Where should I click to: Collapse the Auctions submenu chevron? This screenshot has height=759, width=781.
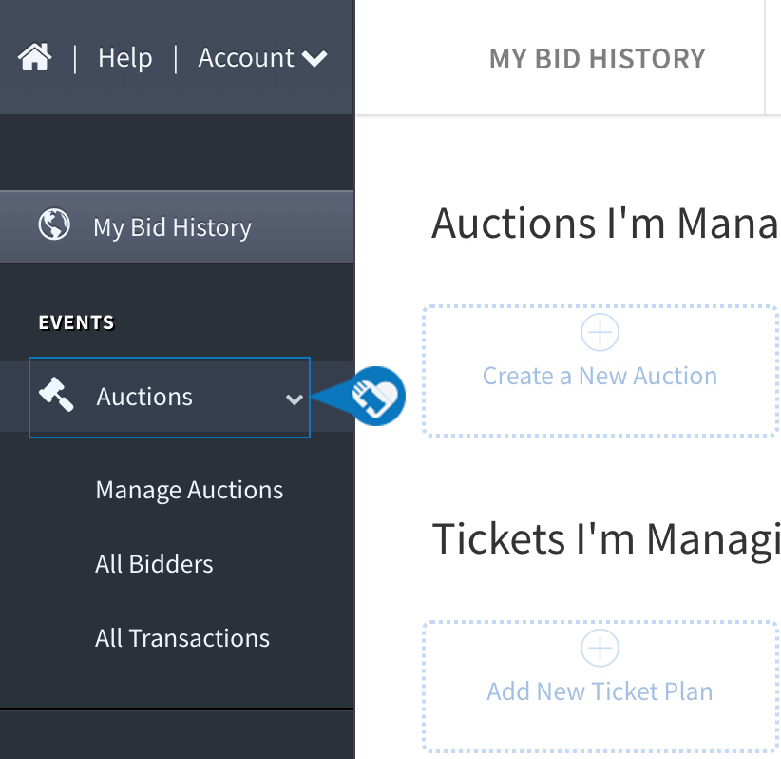click(x=295, y=399)
